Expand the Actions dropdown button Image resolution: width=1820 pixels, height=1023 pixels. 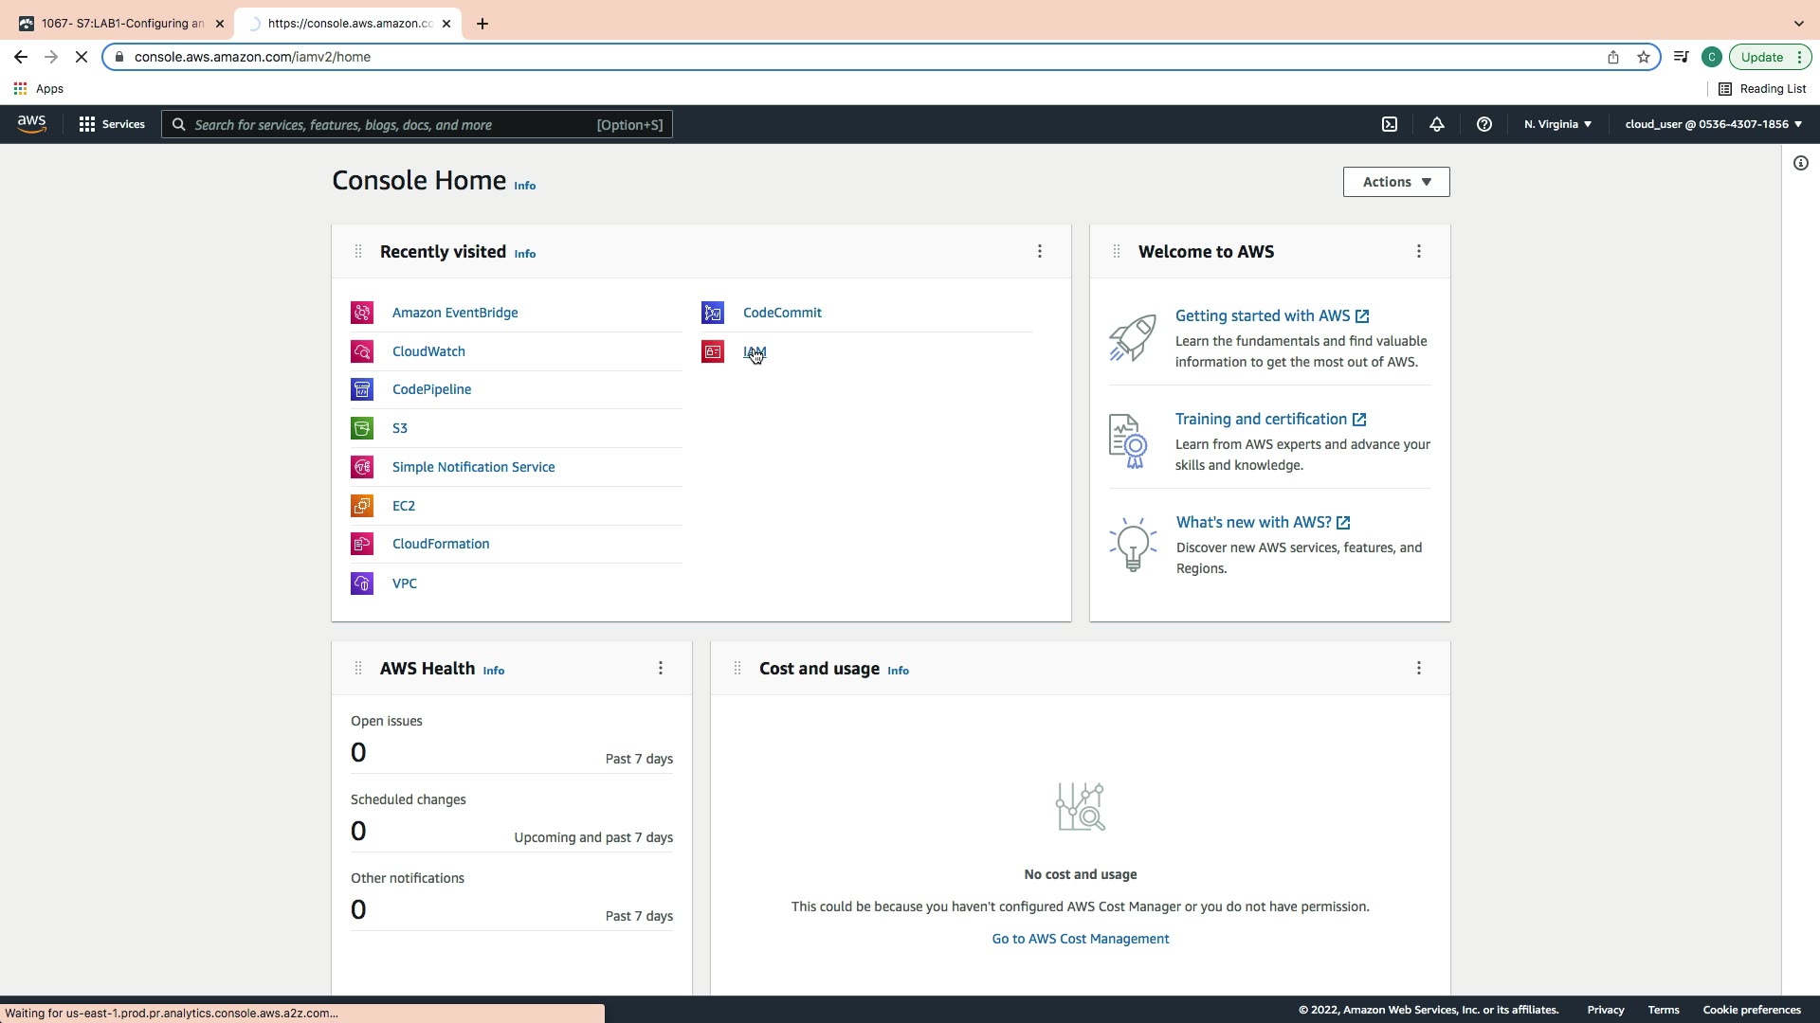[x=1396, y=182]
